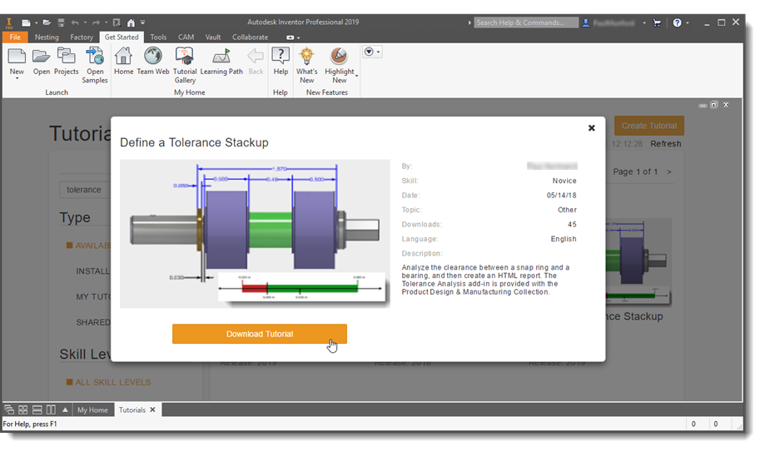Select the ALL SKILL LEVELS filter
Image resolution: width=760 pixels, height=452 pixels.
108,382
